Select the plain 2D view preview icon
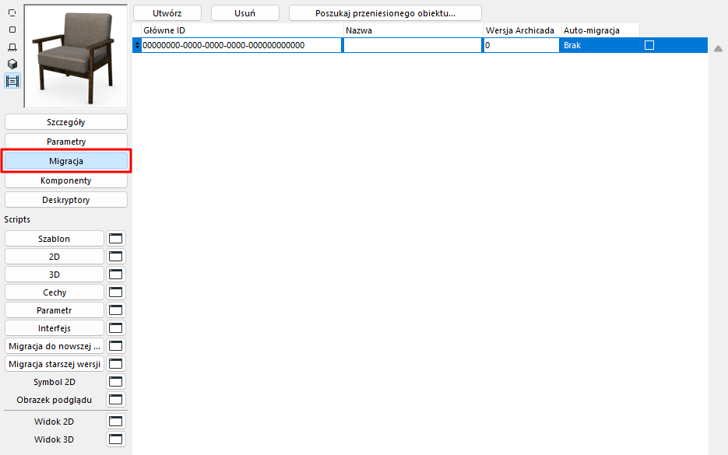The image size is (728, 455). pos(12,30)
